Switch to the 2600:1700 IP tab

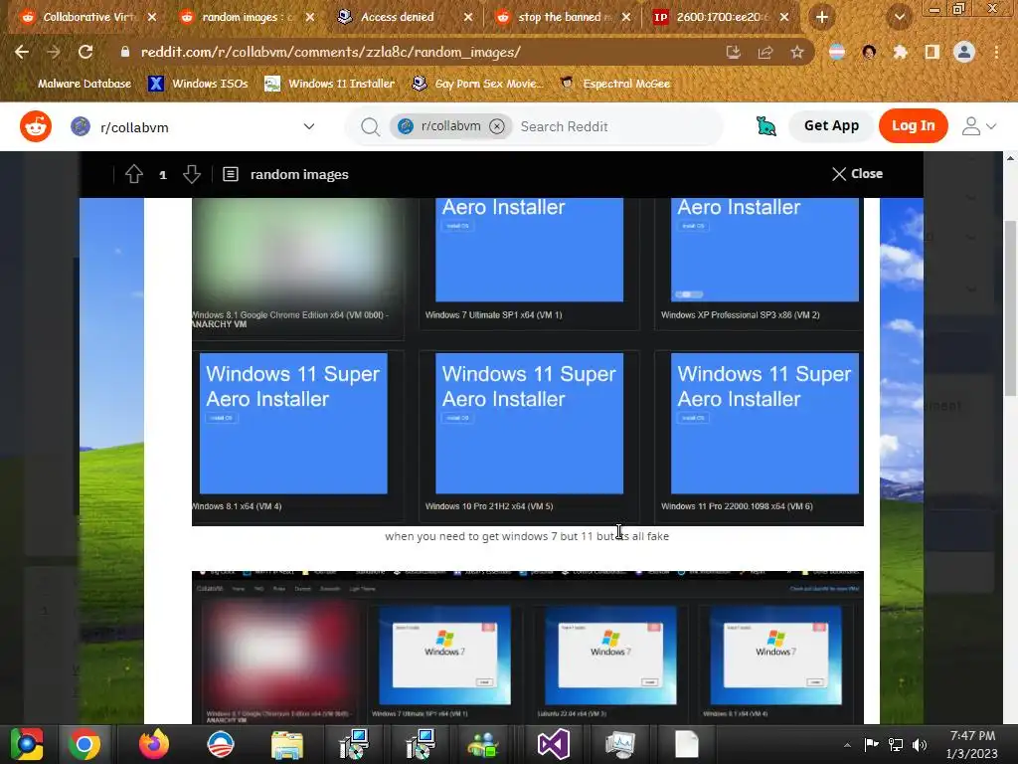click(x=722, y=17)
